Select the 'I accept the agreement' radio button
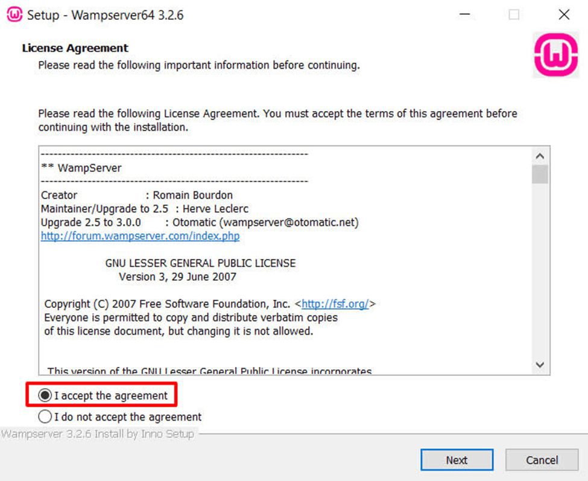Viewport: 588px width, 481px height. [45, 395]
